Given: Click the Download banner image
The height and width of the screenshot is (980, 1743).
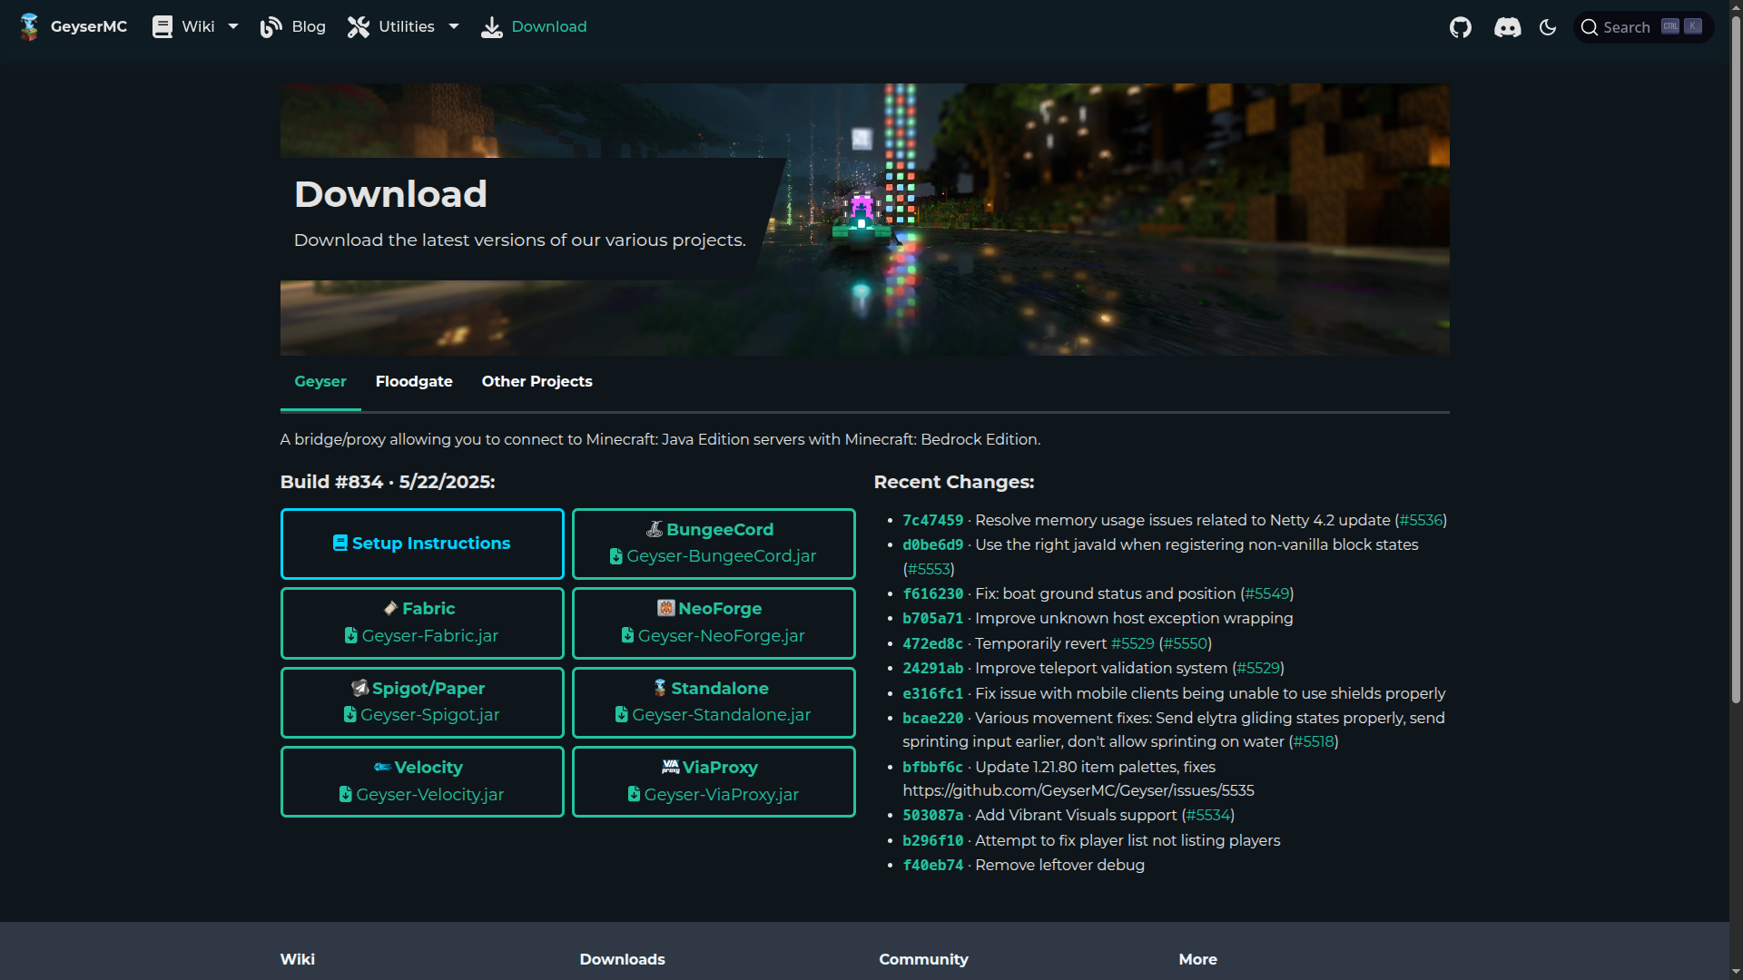Looking at the screenshot, I should 864,220.
